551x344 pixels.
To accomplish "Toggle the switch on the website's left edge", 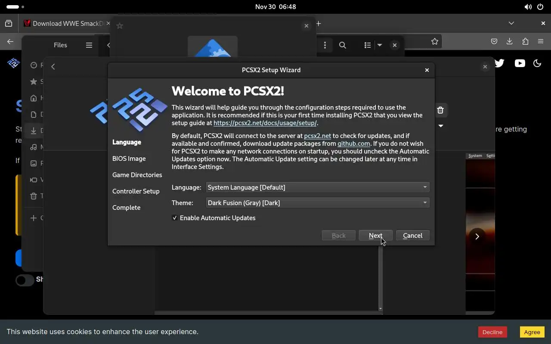I will point(25,280).
